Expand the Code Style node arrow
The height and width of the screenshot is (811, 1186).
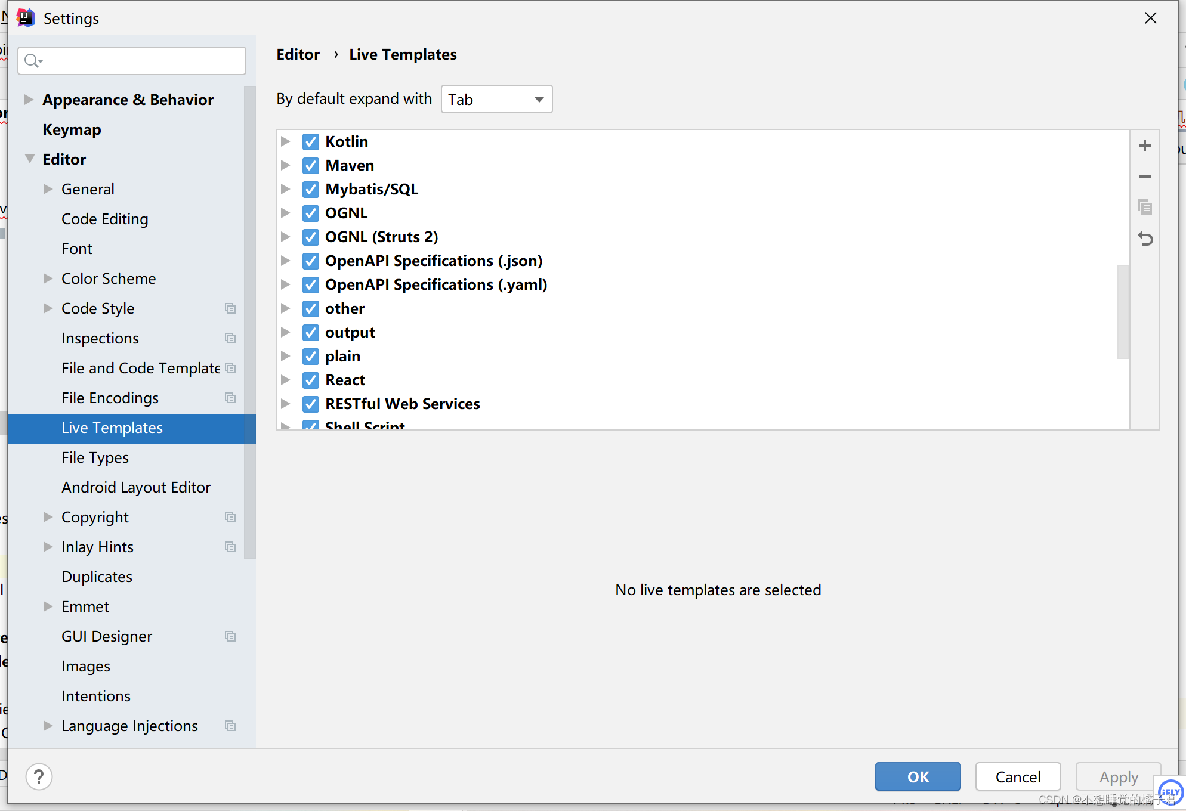[x=48, y=308]
